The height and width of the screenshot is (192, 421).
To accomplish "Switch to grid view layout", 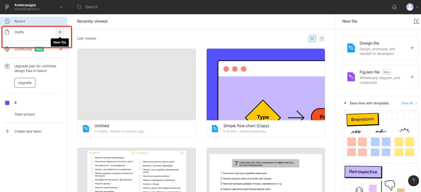I will (312, 38).
